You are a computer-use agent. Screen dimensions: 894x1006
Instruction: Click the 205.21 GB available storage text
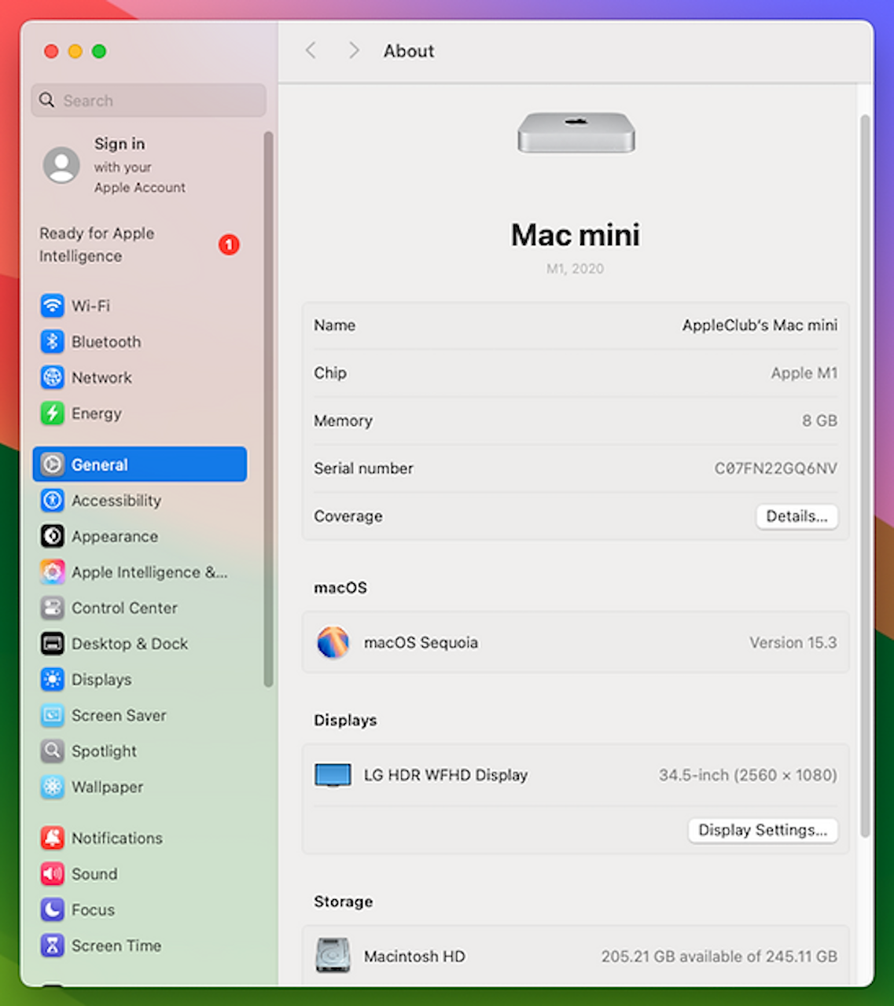(719, 956)
